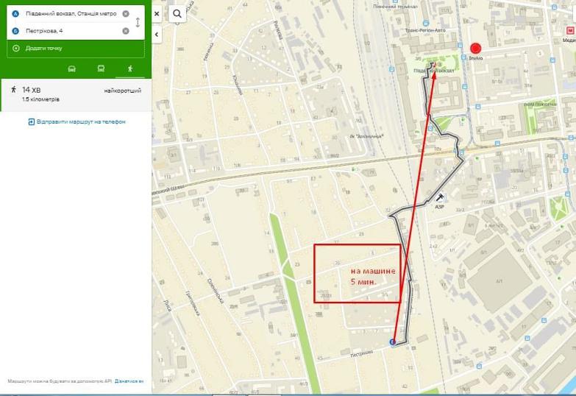The image size is (576, 396).
Task: Open the API learn-more link
Action: pyautogui.click(x=129, y=381)
